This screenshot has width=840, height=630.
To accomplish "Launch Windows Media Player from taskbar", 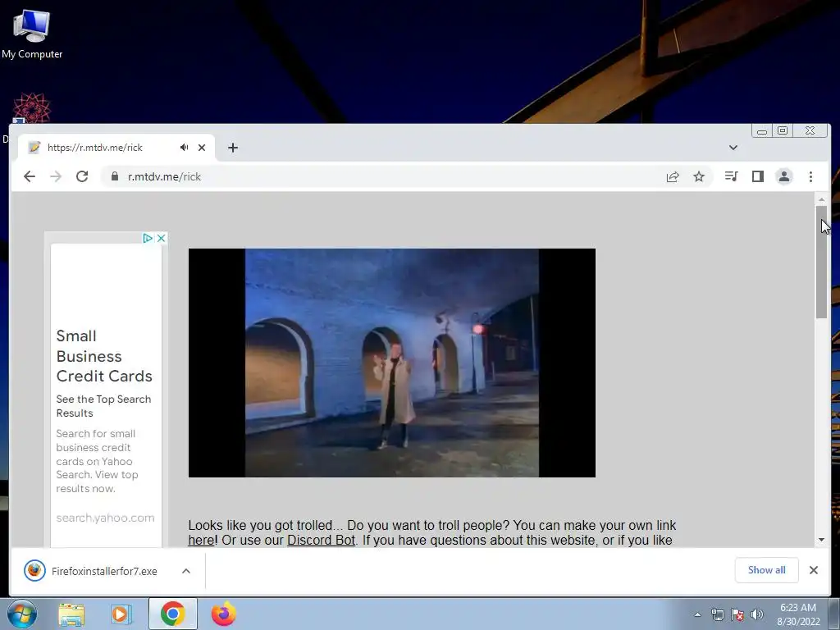I will click(x=121, y=614).
